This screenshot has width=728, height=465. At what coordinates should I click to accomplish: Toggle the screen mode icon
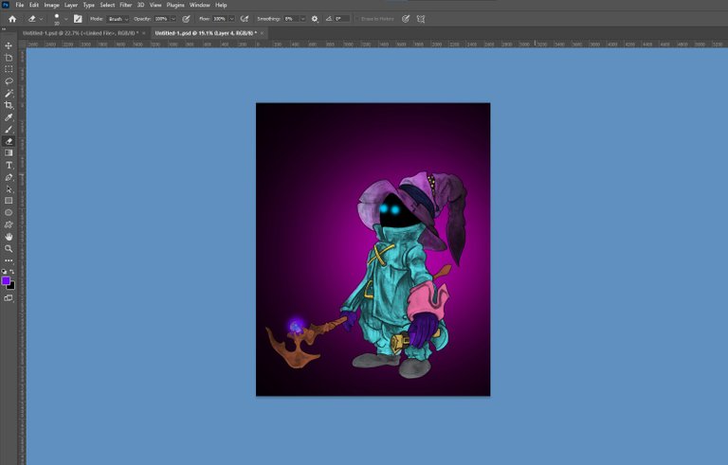(9, 298)
